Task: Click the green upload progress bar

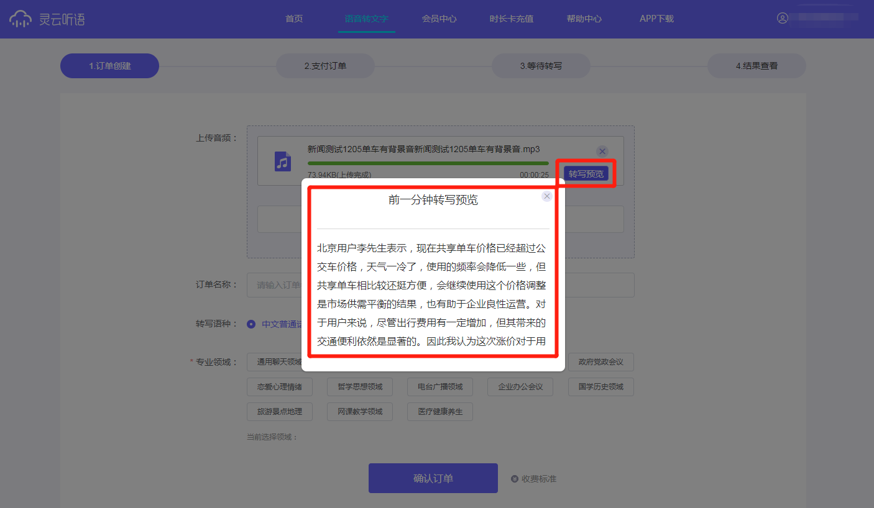Action: click(428, 163)
